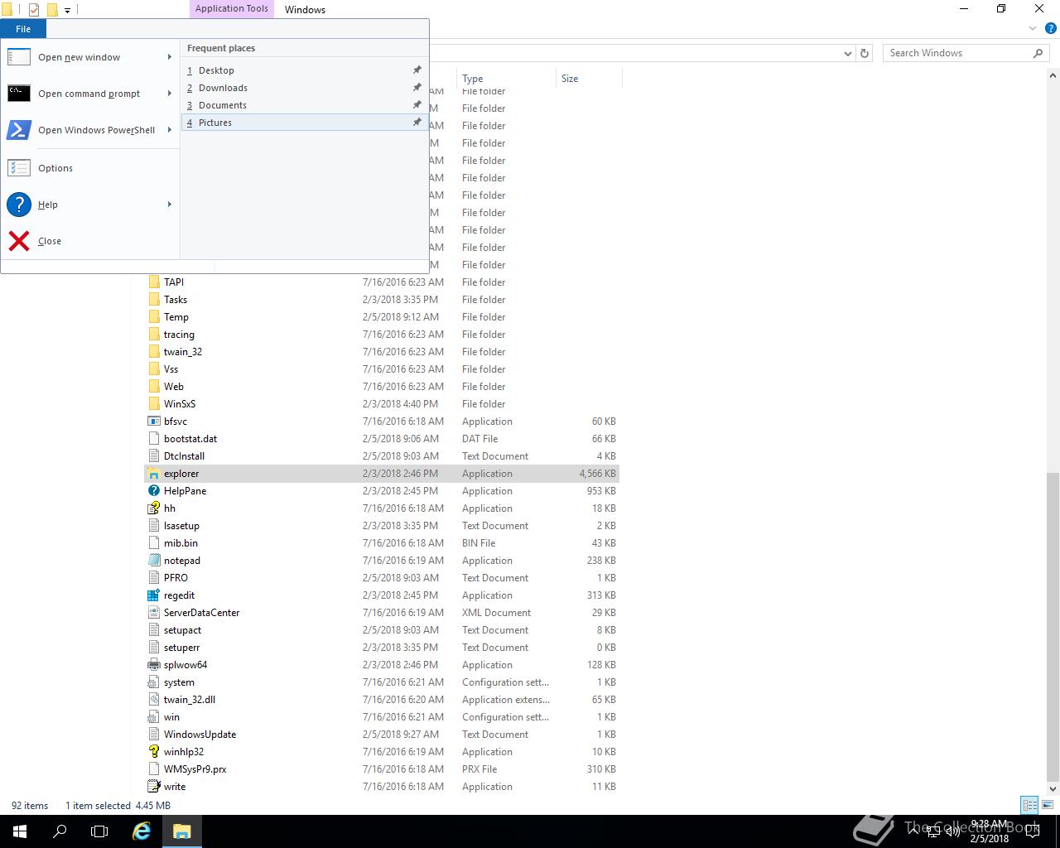1060x848 pixels.
Task: Open the Action Center notification icon
Action: (x=1032, y=831)
